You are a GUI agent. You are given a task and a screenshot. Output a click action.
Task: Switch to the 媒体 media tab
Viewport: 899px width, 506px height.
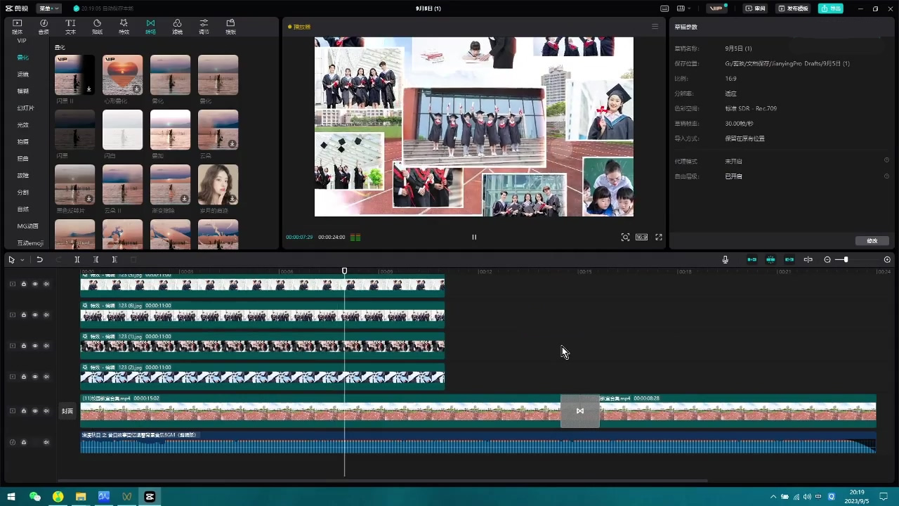[x=18, y=27]
